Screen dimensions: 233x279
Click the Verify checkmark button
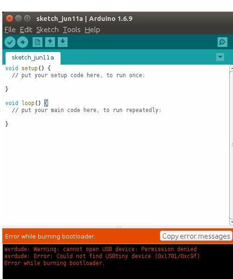pyautogui.click(x=10, y=42)
